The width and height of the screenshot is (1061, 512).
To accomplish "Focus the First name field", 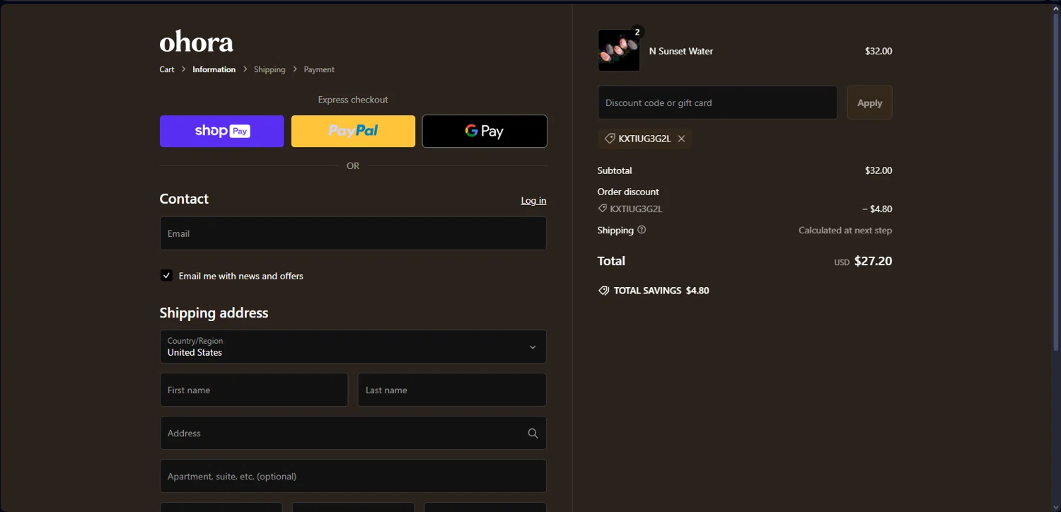I will click(254, 390).
